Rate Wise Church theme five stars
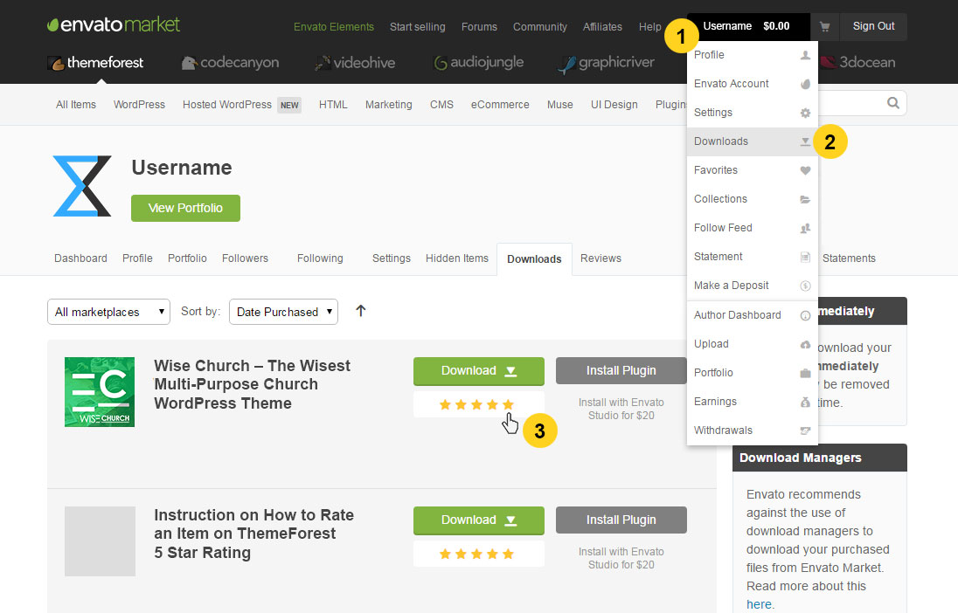Image resolution: width=958 pixels, height=613 pixels. [508, 405]
